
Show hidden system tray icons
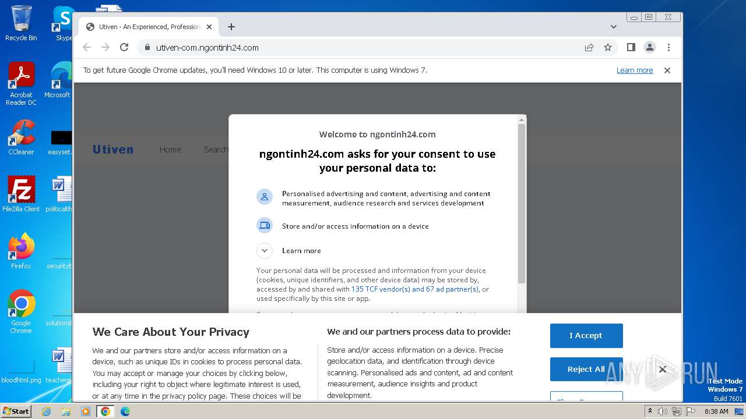[650, 411]
